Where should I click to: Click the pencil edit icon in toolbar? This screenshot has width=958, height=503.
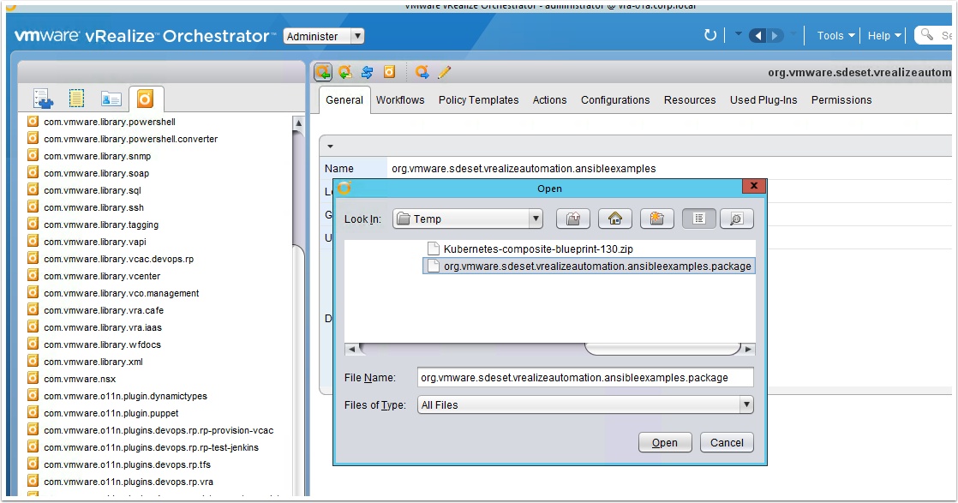(x=444, y=72)
